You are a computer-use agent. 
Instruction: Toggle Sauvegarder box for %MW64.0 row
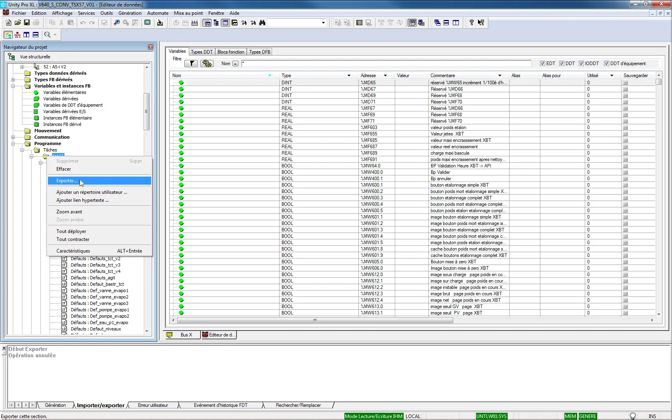coord(625,166)
